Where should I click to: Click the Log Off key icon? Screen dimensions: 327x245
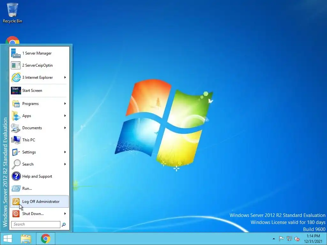16,202
